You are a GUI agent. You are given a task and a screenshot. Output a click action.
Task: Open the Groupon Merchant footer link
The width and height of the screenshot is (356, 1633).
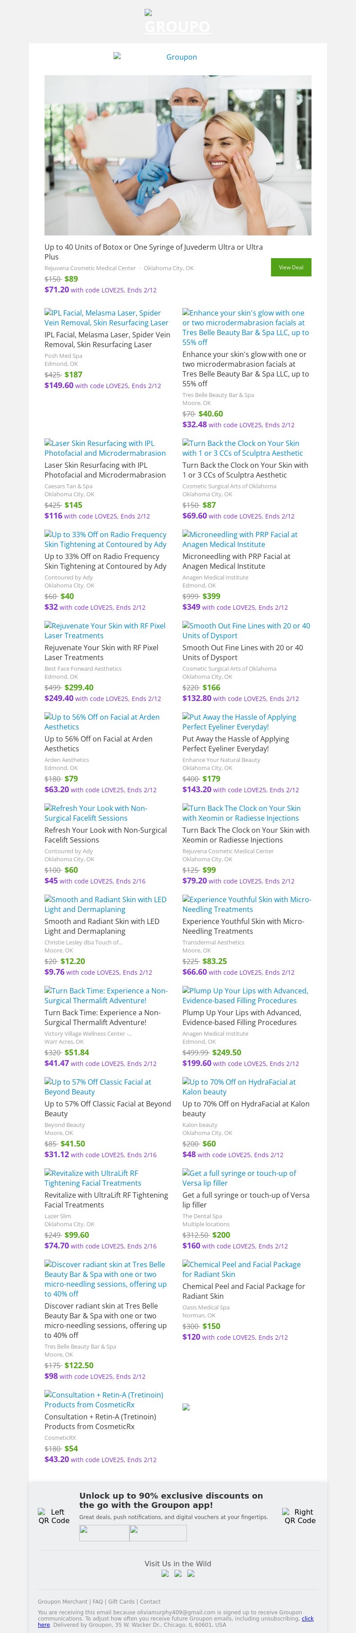(x=63, y=1601)
